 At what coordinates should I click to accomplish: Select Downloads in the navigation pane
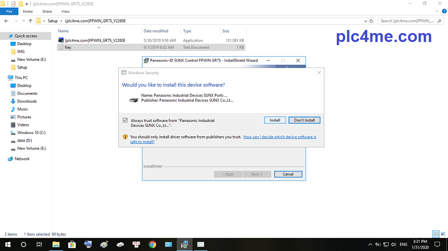coord(27,101)
